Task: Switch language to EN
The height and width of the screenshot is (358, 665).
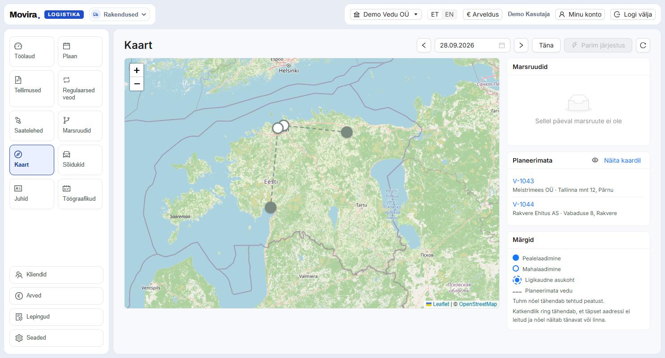Action: 449,14
